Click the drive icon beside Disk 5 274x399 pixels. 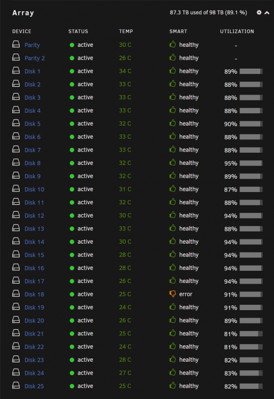pyautogui.click(x=16, y=123)
